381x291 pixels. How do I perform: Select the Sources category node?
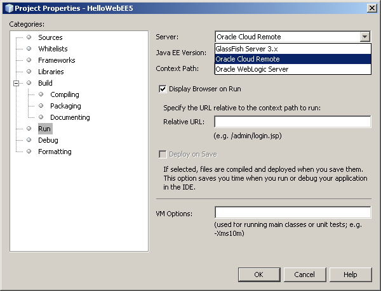tap(50, 37)
